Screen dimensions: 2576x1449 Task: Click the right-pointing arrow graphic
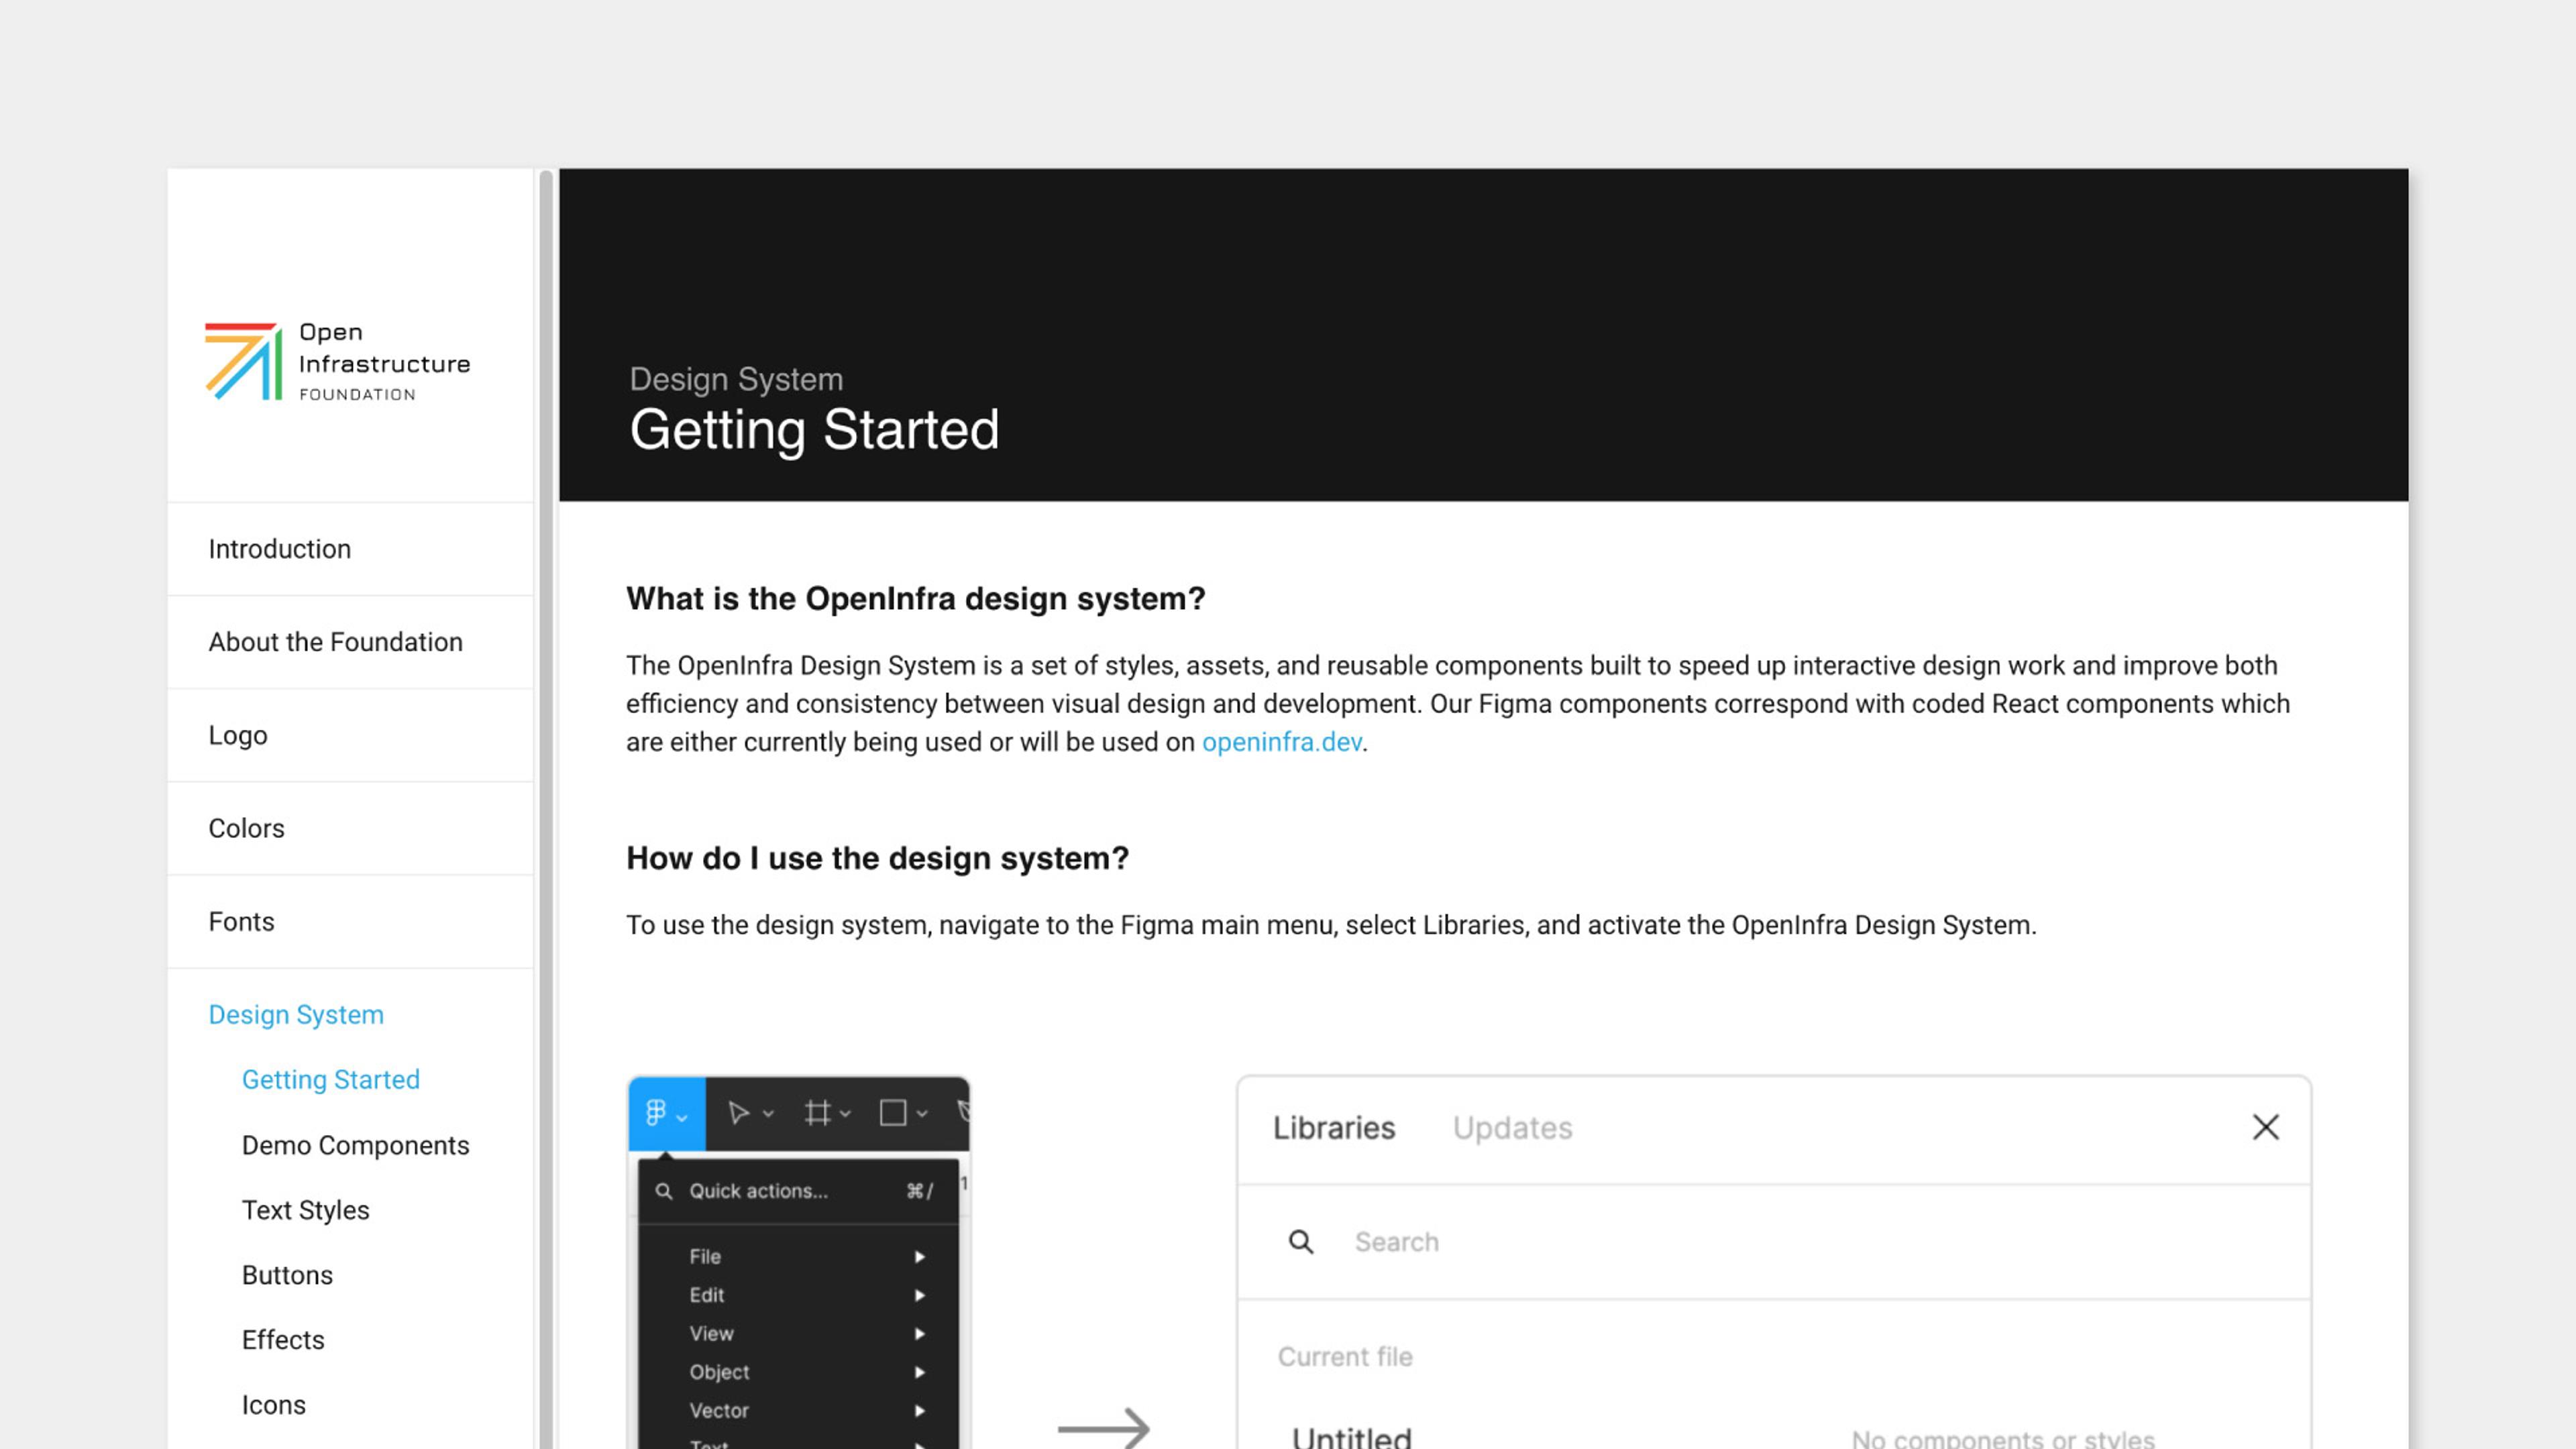[1104, 1428]
